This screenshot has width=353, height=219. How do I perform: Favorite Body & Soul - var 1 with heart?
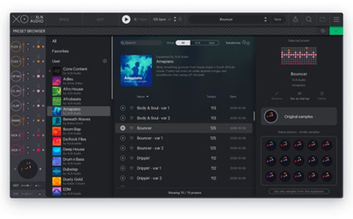click(x=131, y=108)
